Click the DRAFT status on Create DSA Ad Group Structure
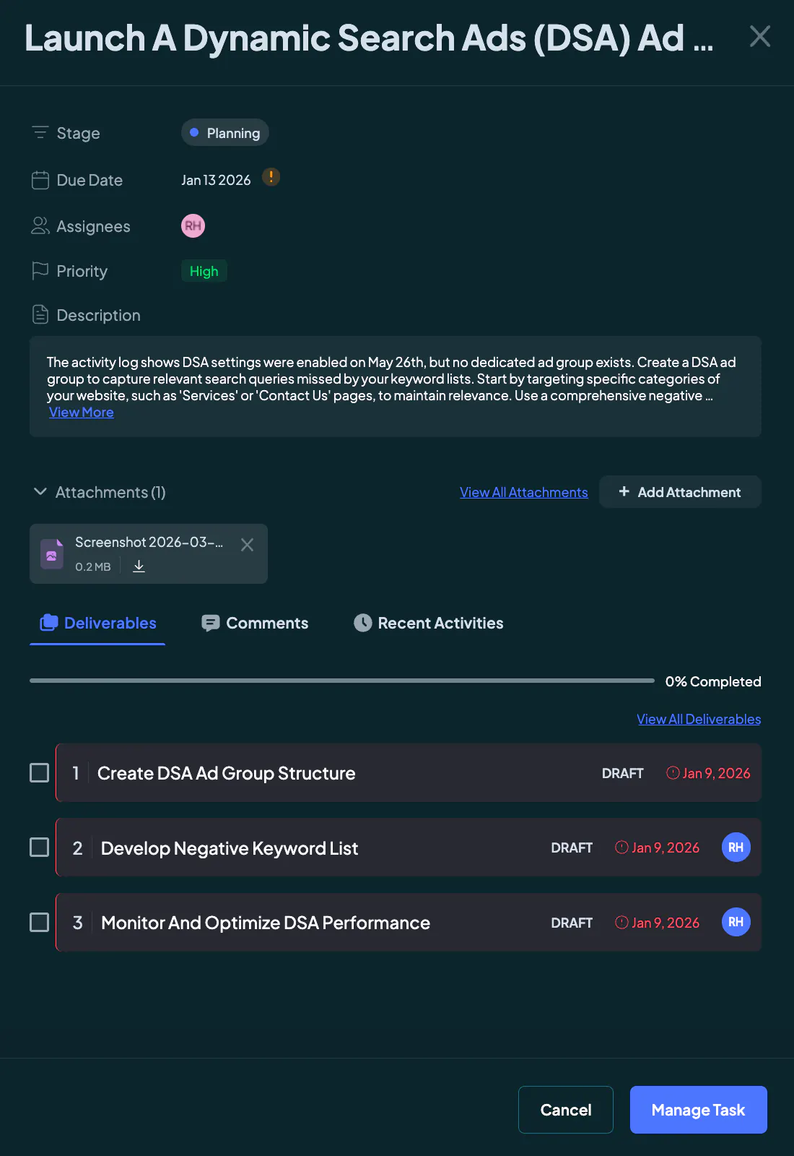The height and width of the screenshot is (1156, 794). [x=623, y=773]
